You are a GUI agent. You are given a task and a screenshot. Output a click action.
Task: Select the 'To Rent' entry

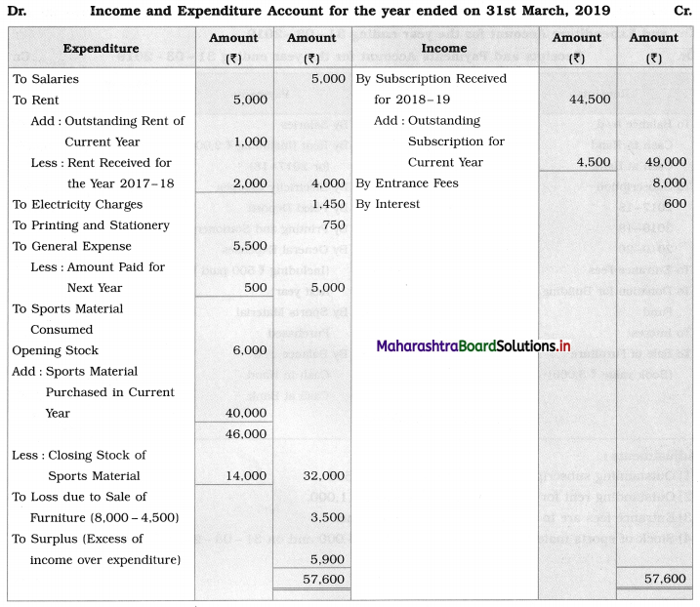pyautogui.click(x=36, y=100)
